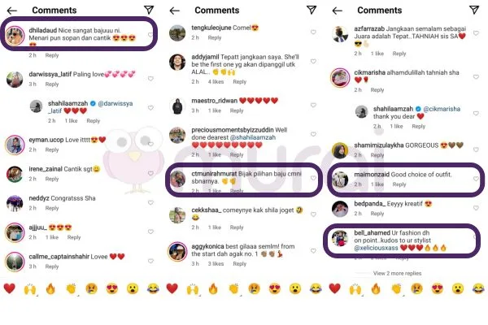Reply to neddyz Congratsss Sha comment

[52, 208]
